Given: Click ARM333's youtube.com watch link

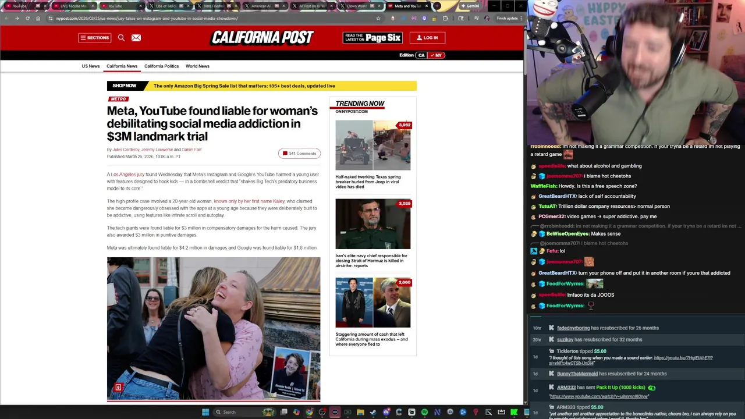Looking at the screenshot, I should tap(598, 396).
